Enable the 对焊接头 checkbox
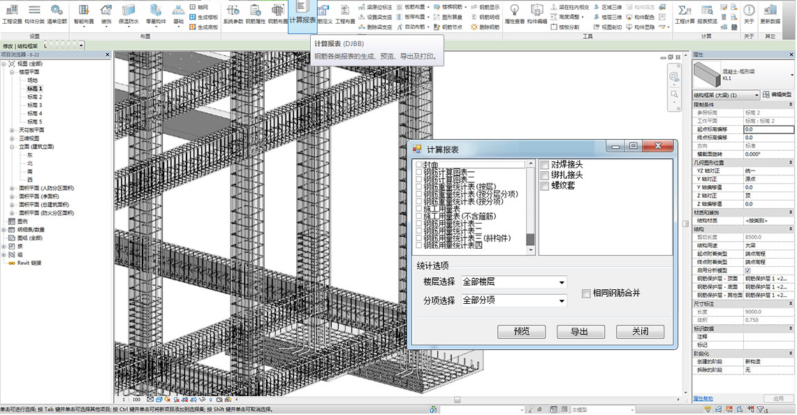 tap(544, 164)
